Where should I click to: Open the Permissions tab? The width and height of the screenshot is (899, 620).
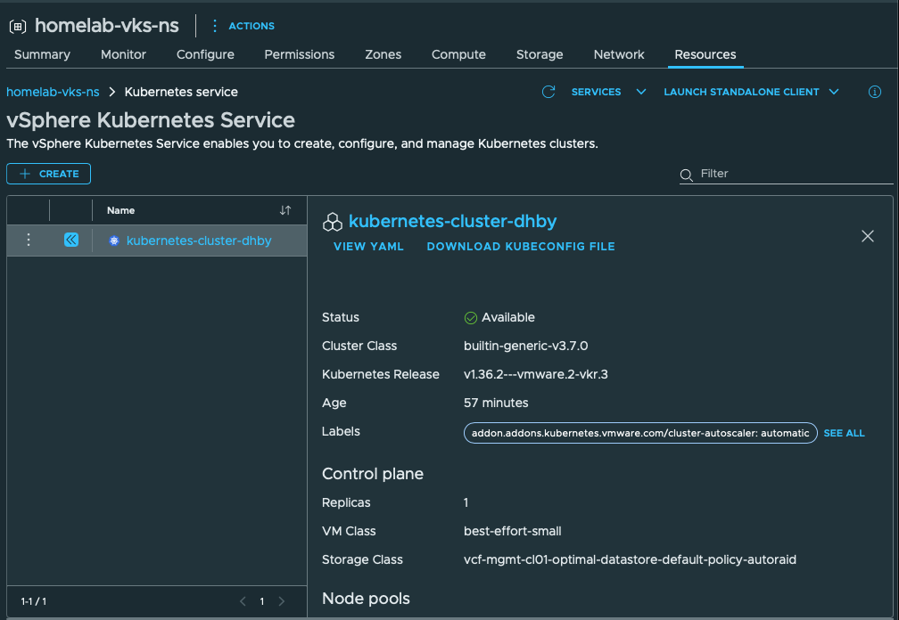tap(300, 54)
